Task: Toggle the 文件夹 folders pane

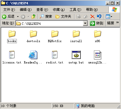Action: coord(63,17)
